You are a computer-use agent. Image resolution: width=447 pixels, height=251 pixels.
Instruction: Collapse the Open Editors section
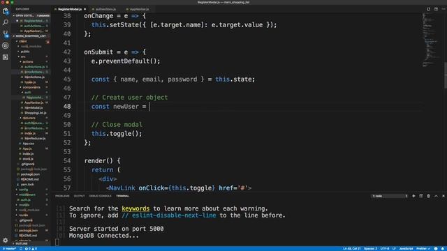pyautogui.click(x=31, y=15)
